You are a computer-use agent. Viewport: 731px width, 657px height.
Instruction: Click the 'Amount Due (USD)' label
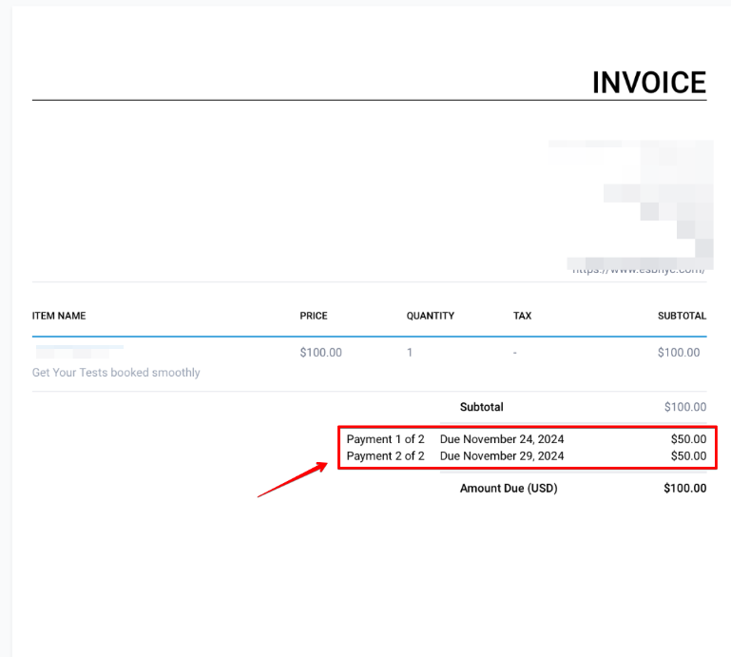tap(509, 489)
